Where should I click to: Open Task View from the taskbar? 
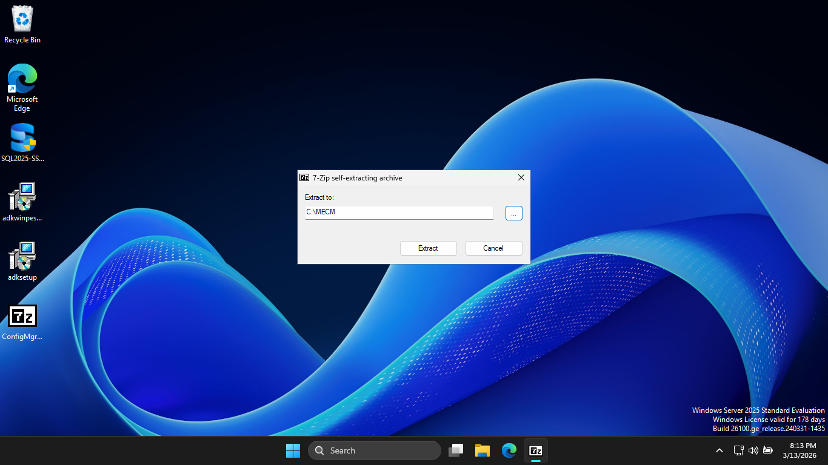pyautogui.click(x=456, y=450)
